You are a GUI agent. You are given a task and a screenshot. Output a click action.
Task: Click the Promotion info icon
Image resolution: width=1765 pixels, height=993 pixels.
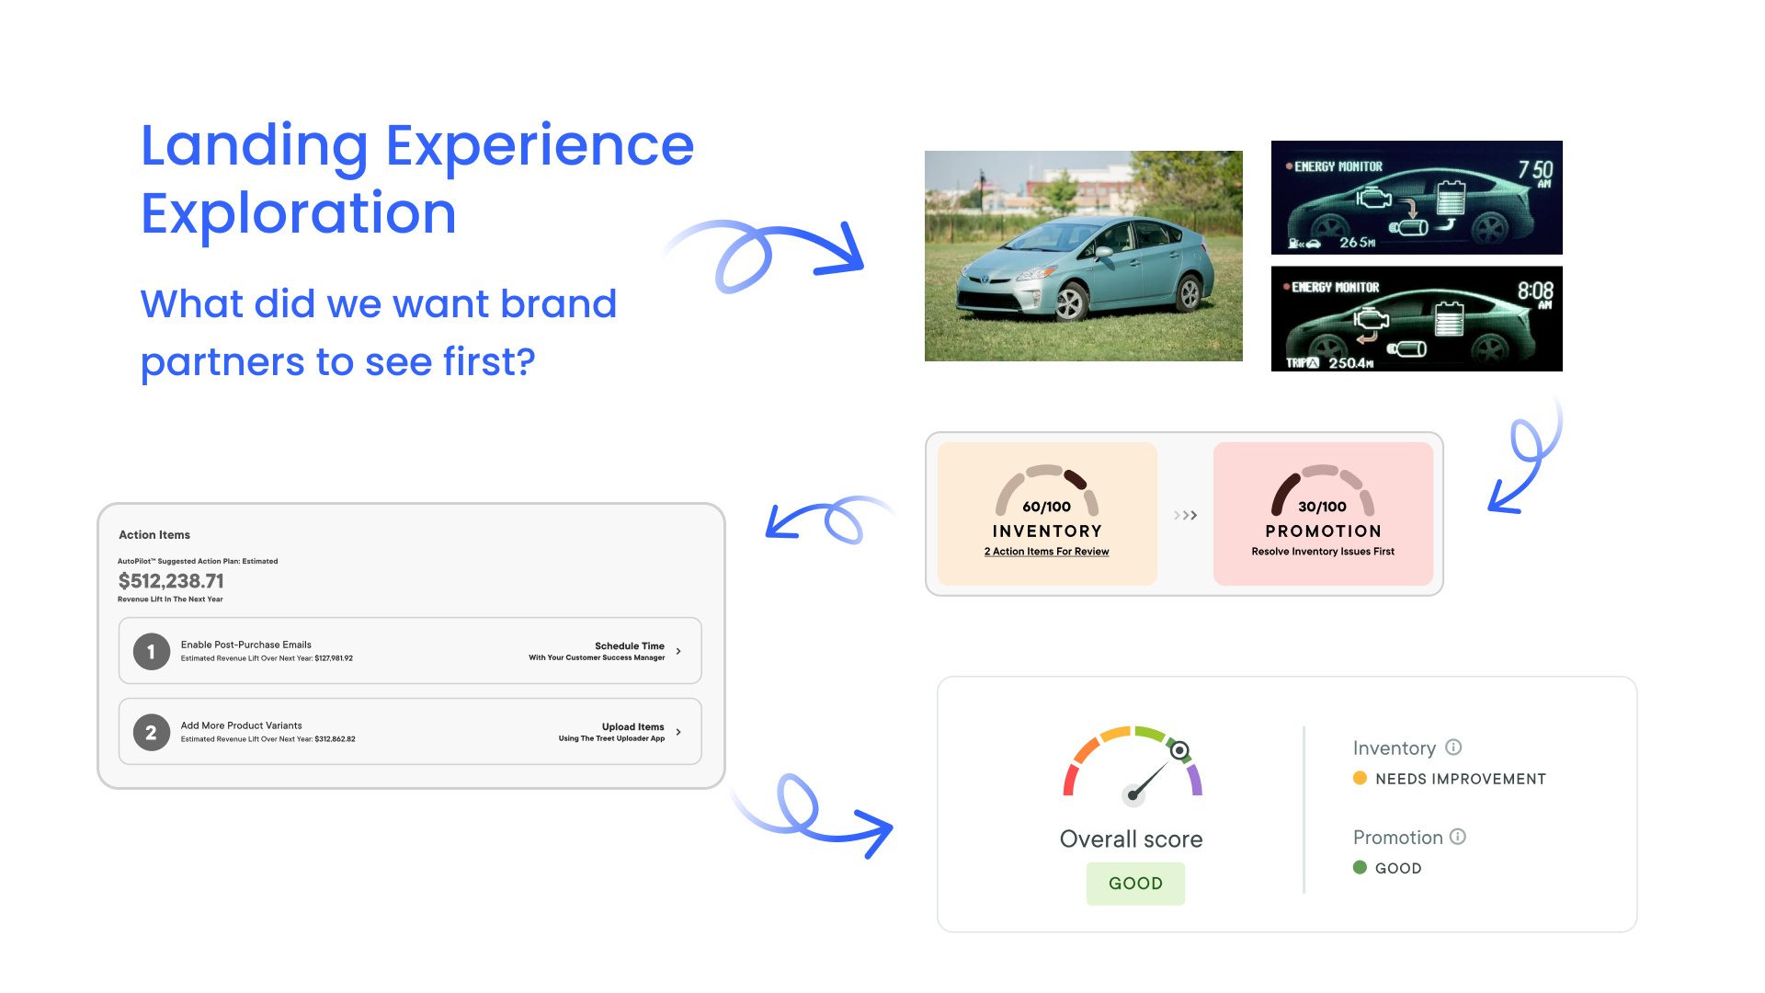coord(1458,837)
